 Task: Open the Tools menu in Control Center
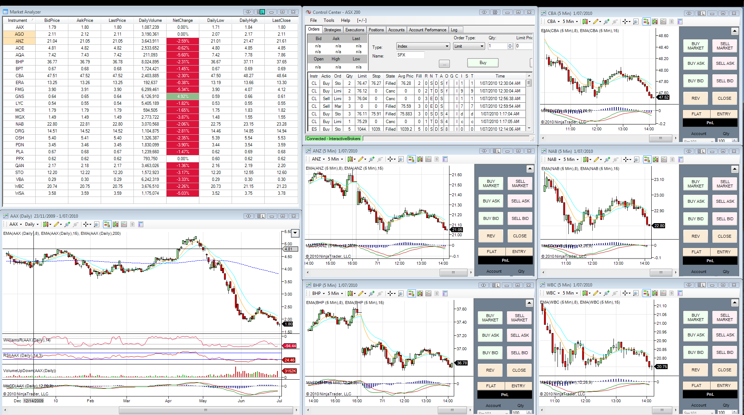point(329,20)
